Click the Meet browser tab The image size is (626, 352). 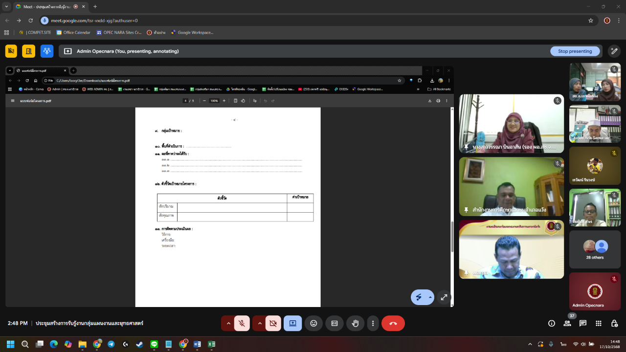(x=47, y=7)
